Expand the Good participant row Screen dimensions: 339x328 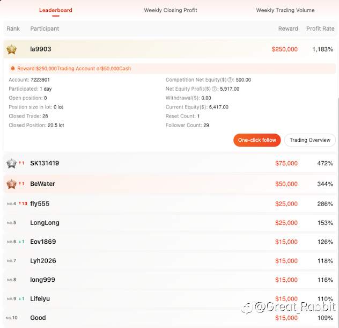click(x=169, y=318)
